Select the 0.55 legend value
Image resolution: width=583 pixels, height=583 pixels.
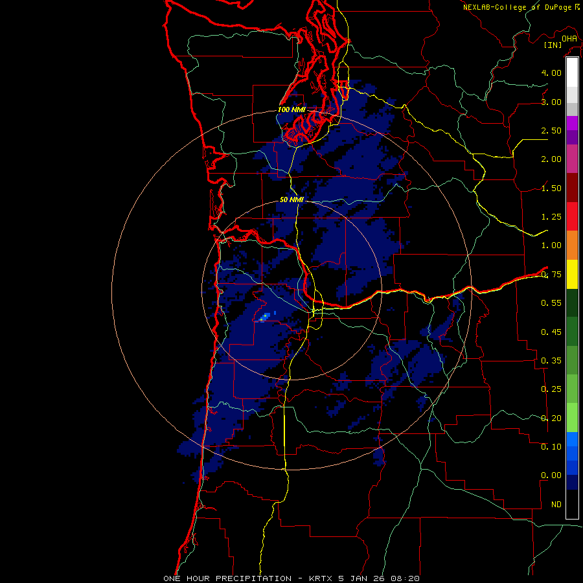click(x=551, y=303)
